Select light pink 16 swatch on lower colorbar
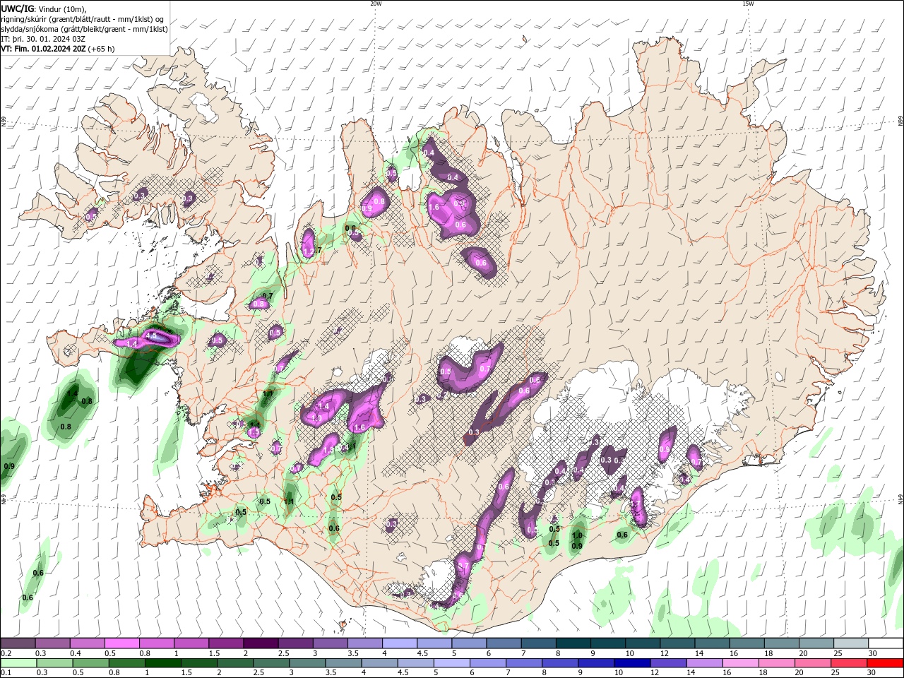 740,663
